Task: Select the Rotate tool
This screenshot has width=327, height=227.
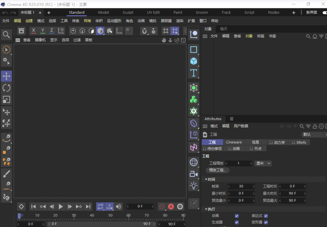Action: coord(6,88)
